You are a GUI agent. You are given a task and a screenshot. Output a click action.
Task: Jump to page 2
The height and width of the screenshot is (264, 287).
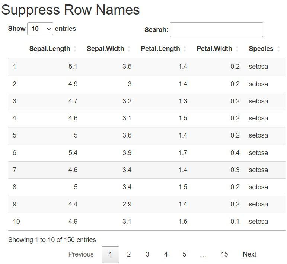coord(129,254)
